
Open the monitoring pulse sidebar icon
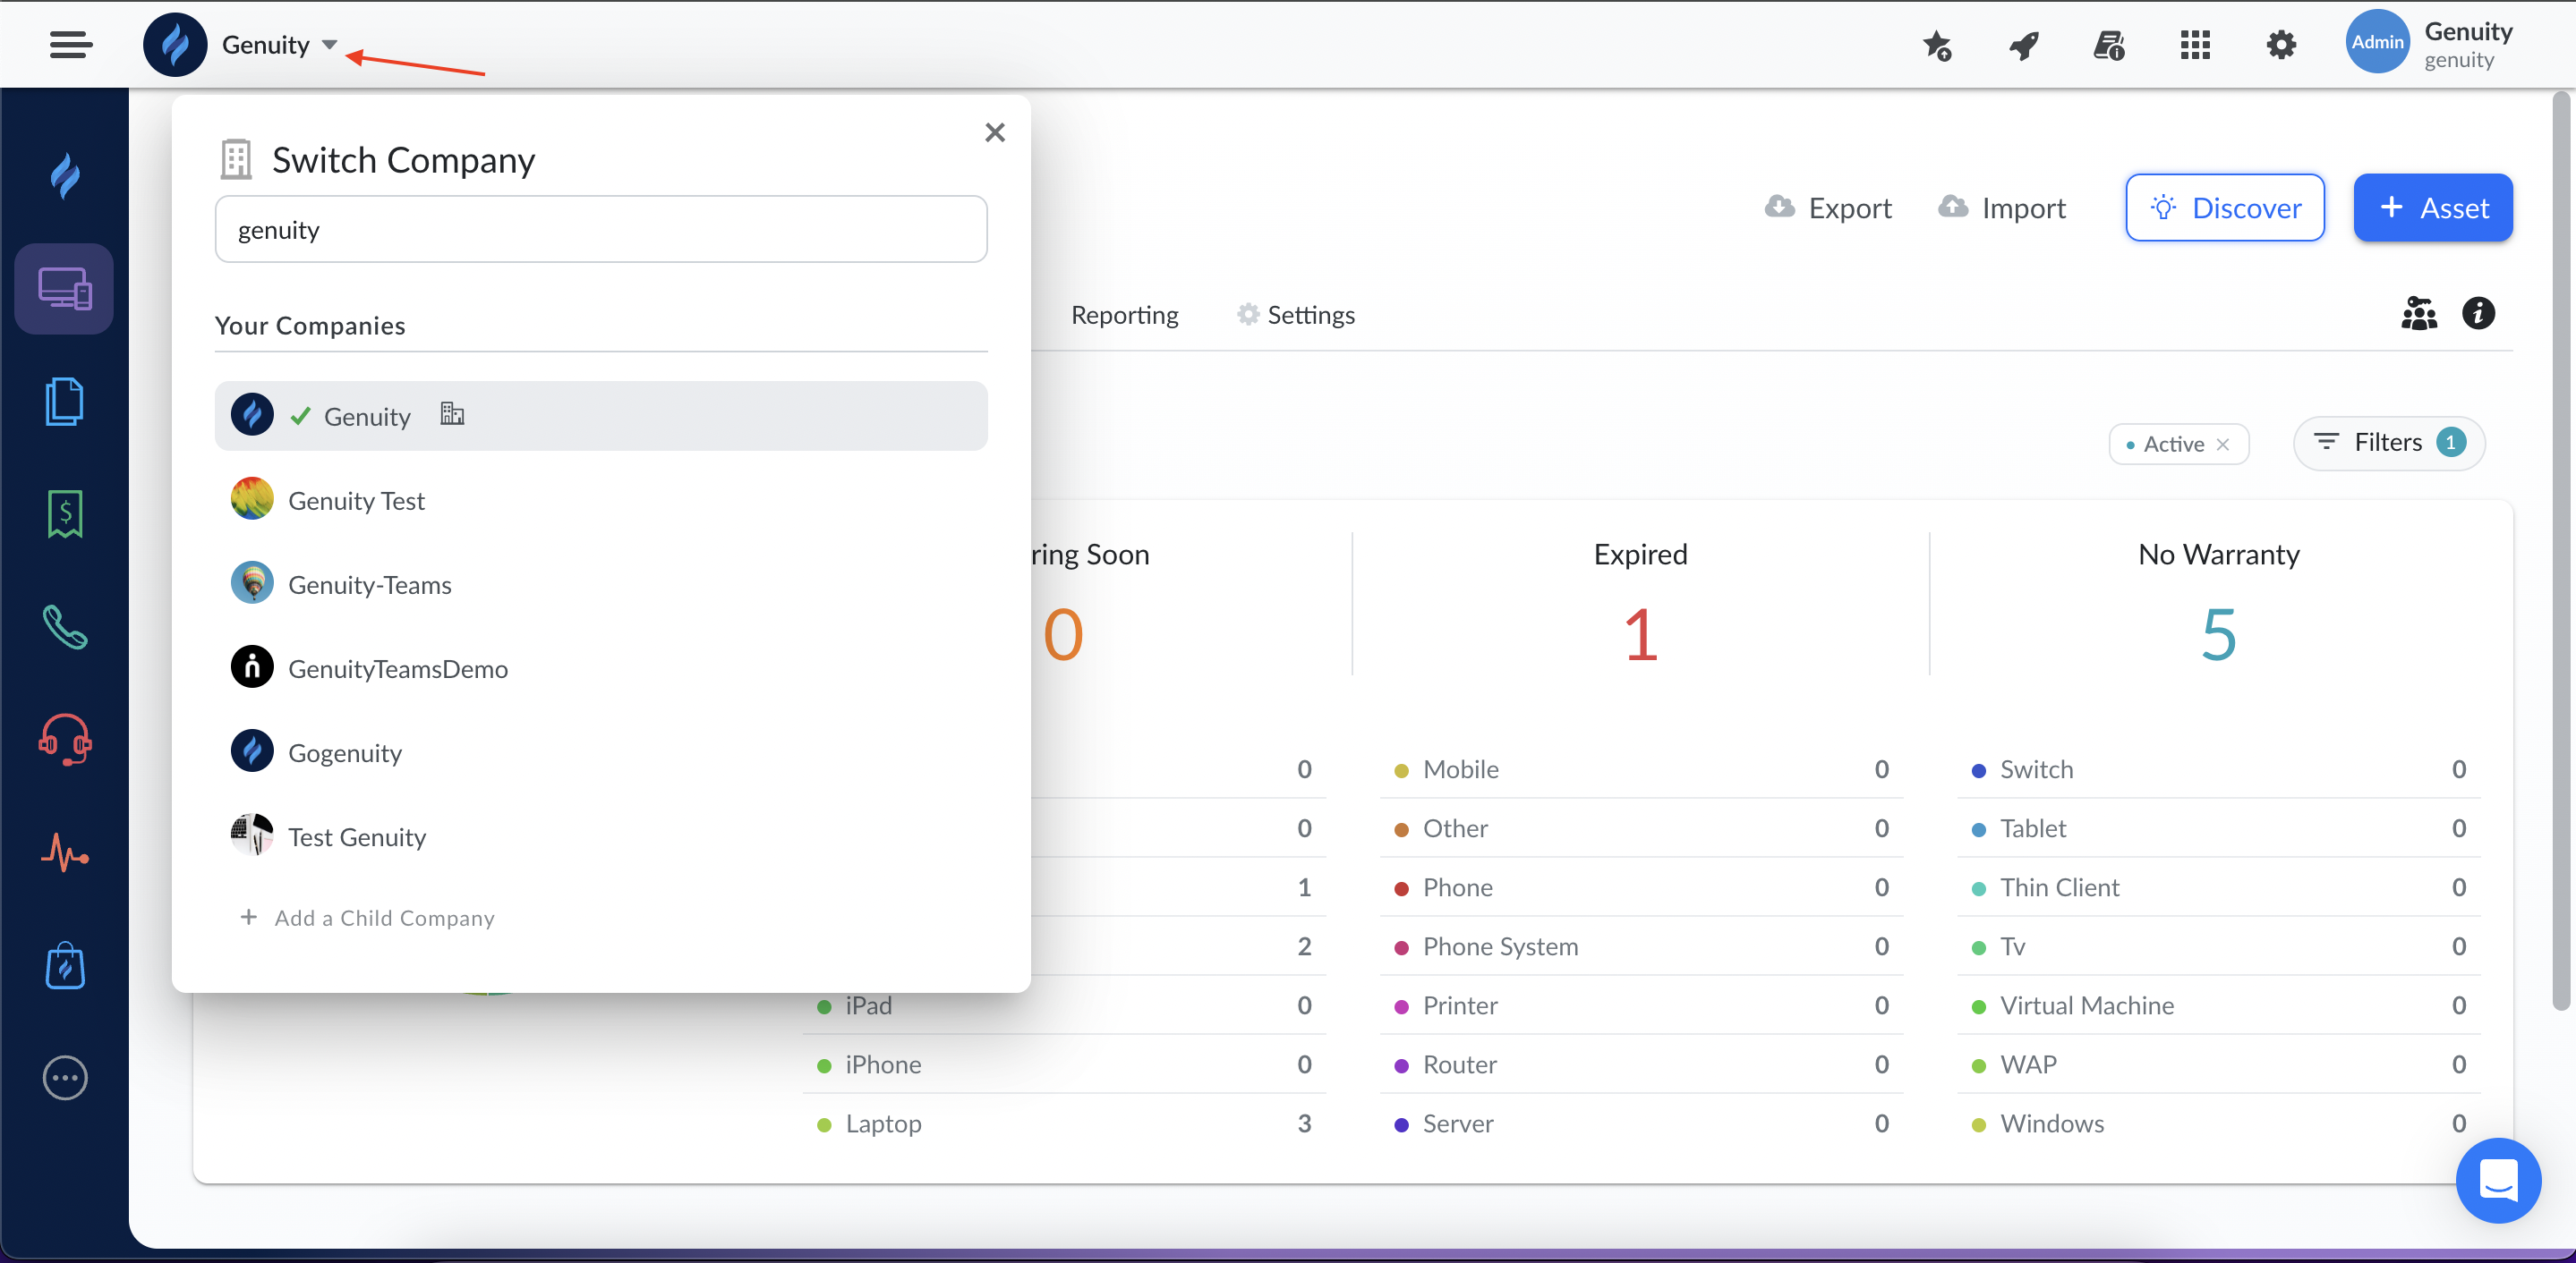65,853
